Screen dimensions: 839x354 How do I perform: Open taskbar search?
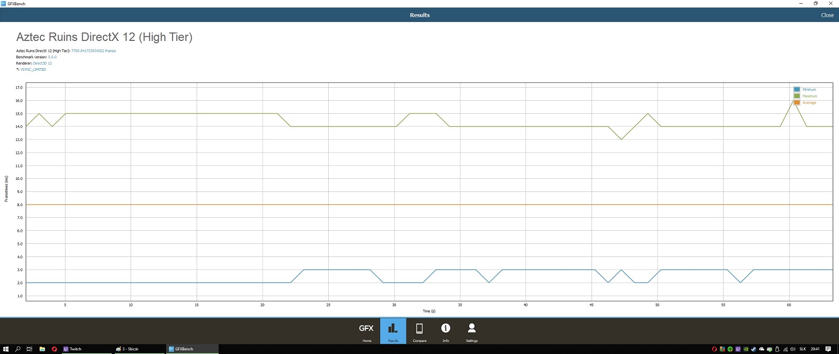pyautogui.click(x=18, y=349)
